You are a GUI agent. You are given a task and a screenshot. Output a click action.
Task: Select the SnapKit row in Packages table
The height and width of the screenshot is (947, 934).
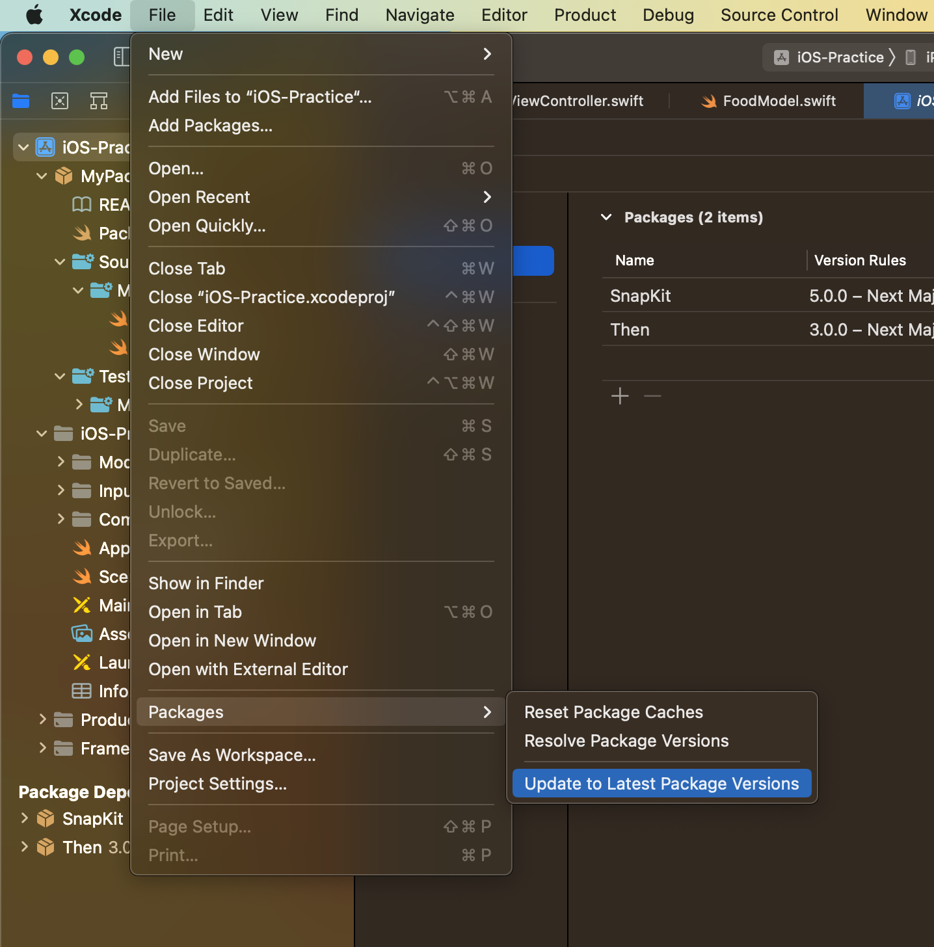click(x=768, y=296)
